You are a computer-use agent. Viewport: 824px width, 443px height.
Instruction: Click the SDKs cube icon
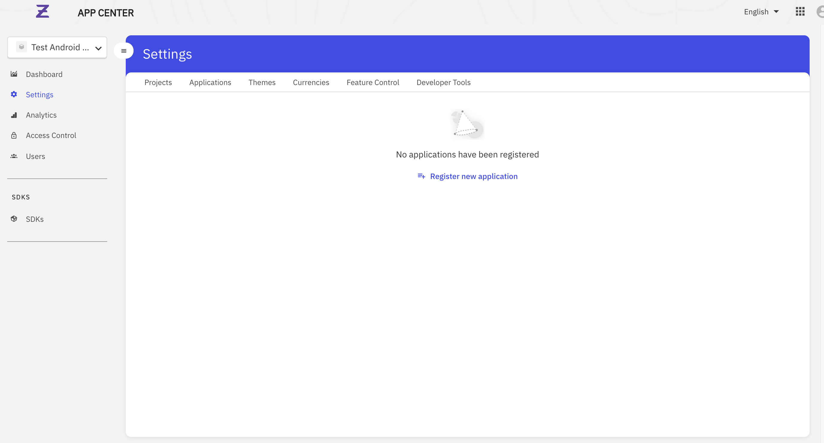14,219
